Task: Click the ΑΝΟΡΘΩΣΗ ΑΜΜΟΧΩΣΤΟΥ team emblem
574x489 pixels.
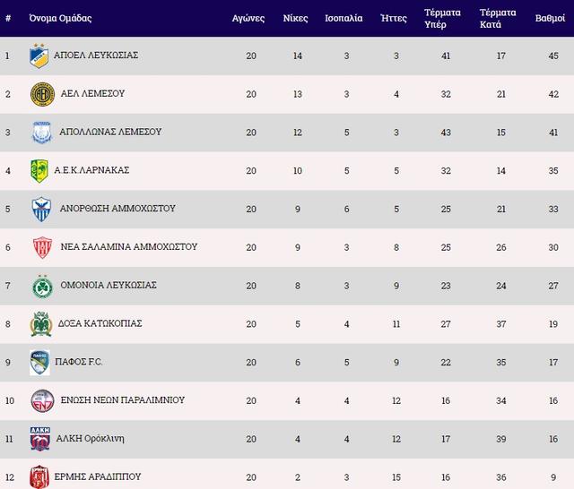Action: coord(39,209)
